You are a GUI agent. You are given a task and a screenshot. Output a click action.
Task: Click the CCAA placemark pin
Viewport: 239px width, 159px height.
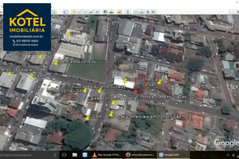click(x=87, y=118)
